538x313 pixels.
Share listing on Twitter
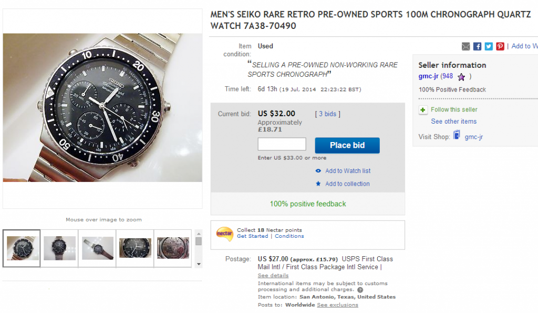click(489, 46)
